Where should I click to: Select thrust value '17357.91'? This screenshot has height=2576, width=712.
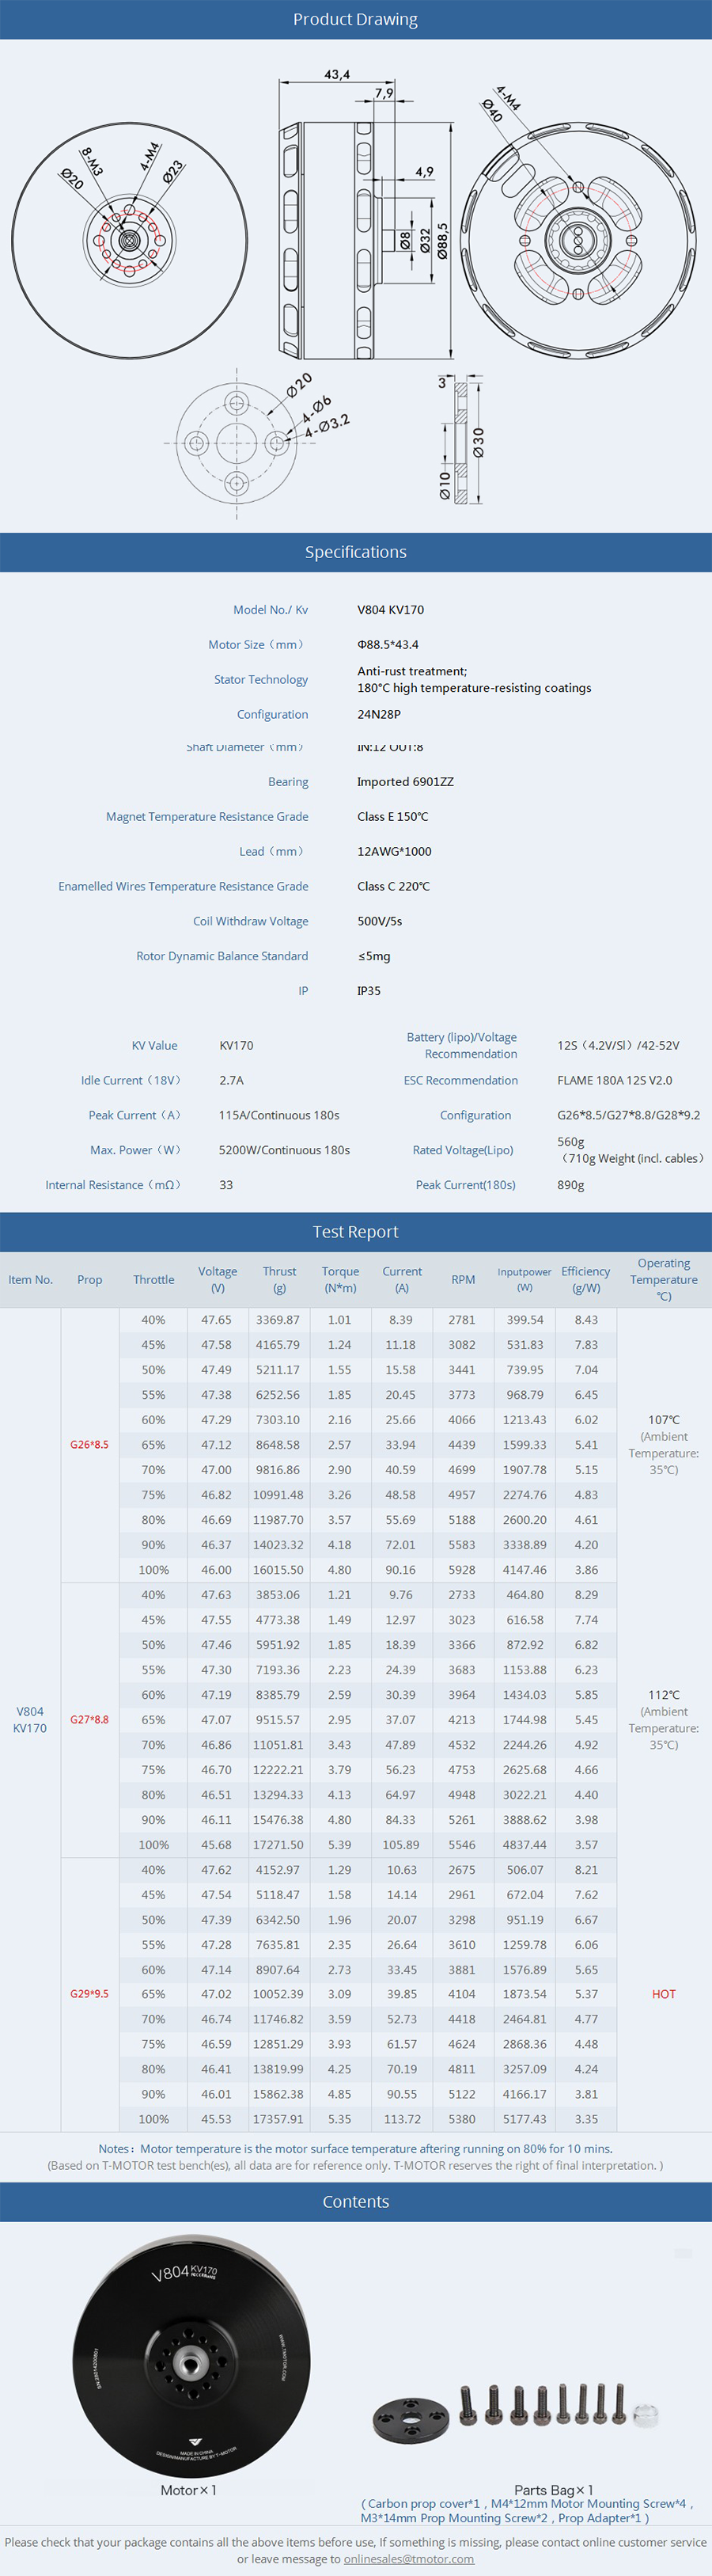(x=278, y=2119)
